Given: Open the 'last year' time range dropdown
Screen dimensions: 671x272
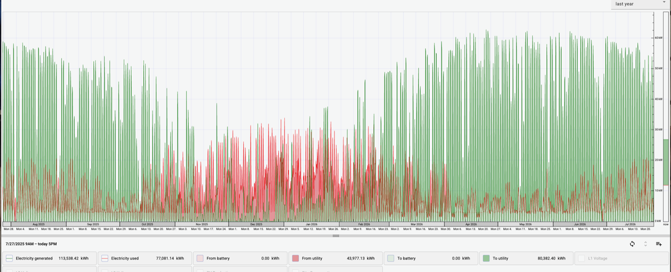Looking at the screenshot, I should click(x=640, y=4).
